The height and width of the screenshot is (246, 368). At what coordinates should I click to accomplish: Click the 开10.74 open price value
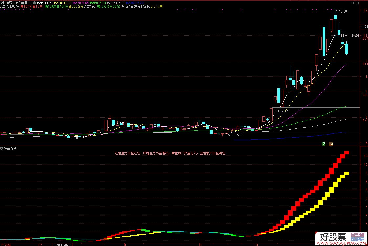click(26, 7)
